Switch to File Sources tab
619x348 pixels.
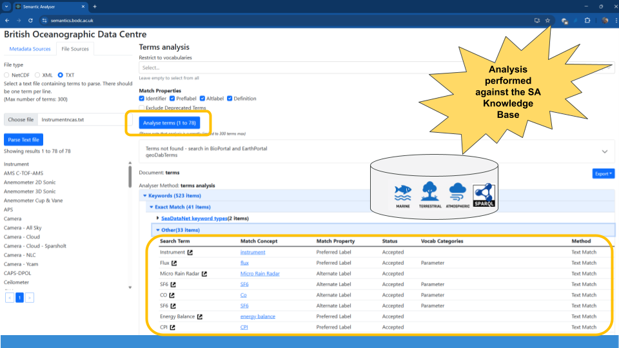[x=75, y=49]
